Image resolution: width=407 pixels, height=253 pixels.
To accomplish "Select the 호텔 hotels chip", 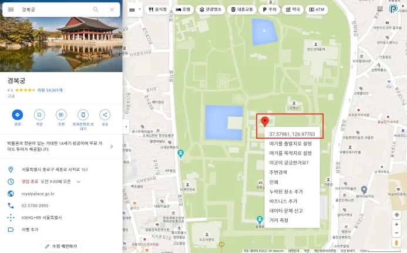I will coord(183,9).
